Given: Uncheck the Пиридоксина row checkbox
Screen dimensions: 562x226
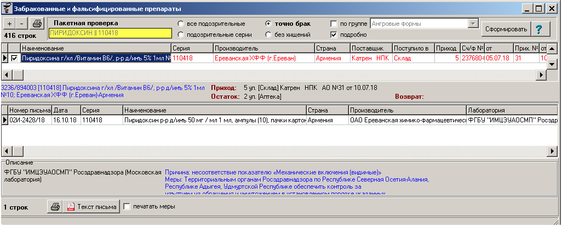Looking at the screenshot, I should click(14, 58).
